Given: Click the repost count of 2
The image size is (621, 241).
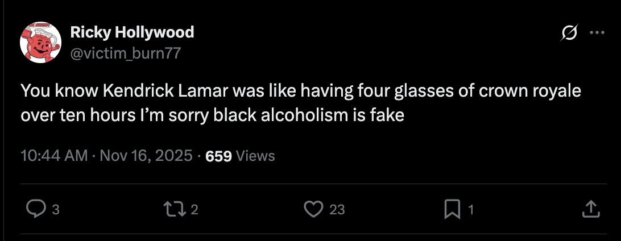Looking at the screenshot, I should pos(194,210).
